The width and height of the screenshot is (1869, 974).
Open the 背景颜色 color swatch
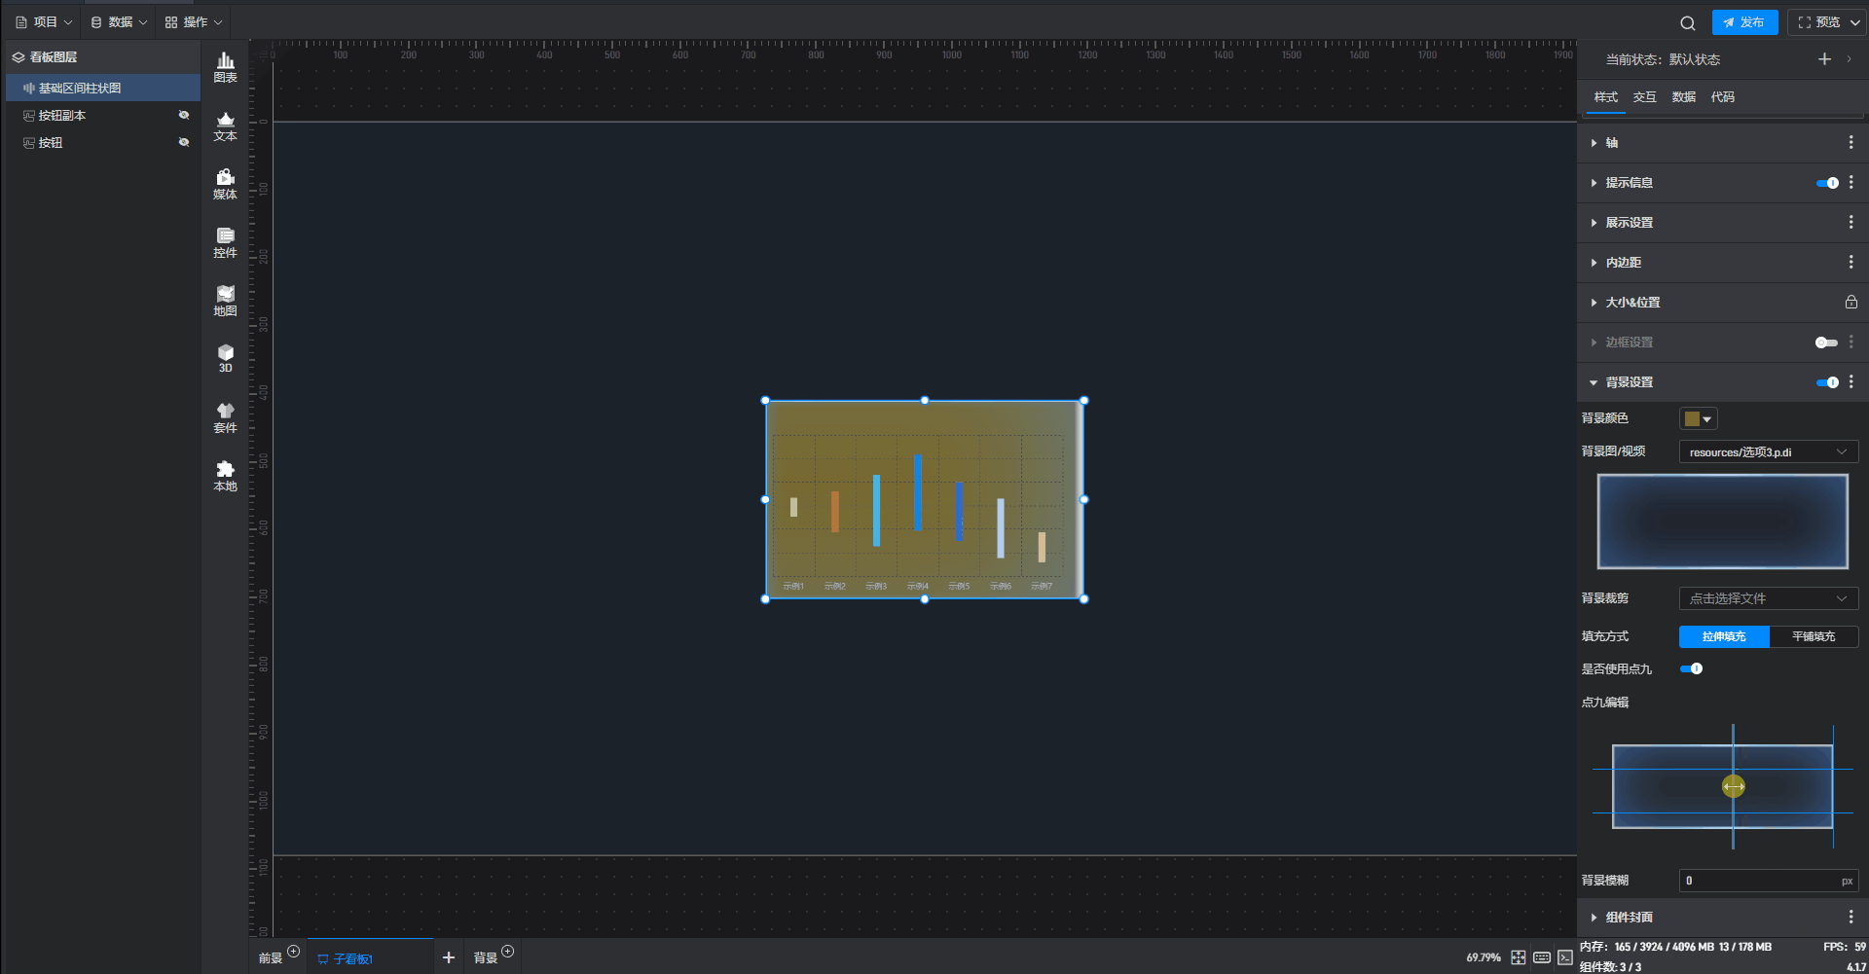[x=1698, y=418]
